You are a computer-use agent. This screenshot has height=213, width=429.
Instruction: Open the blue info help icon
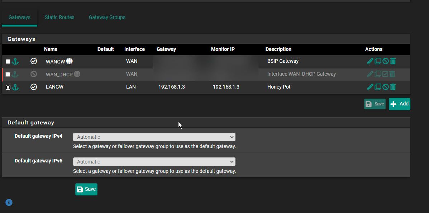click(9, 203)
